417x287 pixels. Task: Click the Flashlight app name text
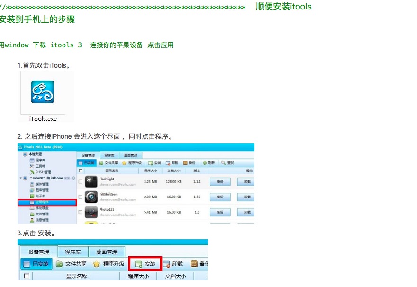(x=107, y=179)
